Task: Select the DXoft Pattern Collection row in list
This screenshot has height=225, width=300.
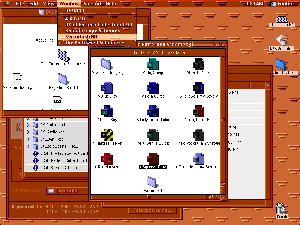Action: (x=57, y=160)
